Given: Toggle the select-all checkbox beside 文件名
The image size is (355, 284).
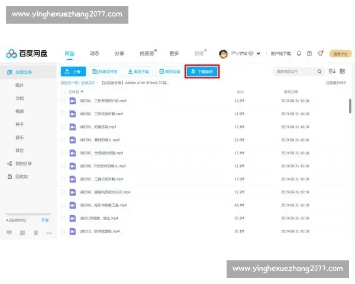Looking at the screenshot, I should [x=63, y=92].
